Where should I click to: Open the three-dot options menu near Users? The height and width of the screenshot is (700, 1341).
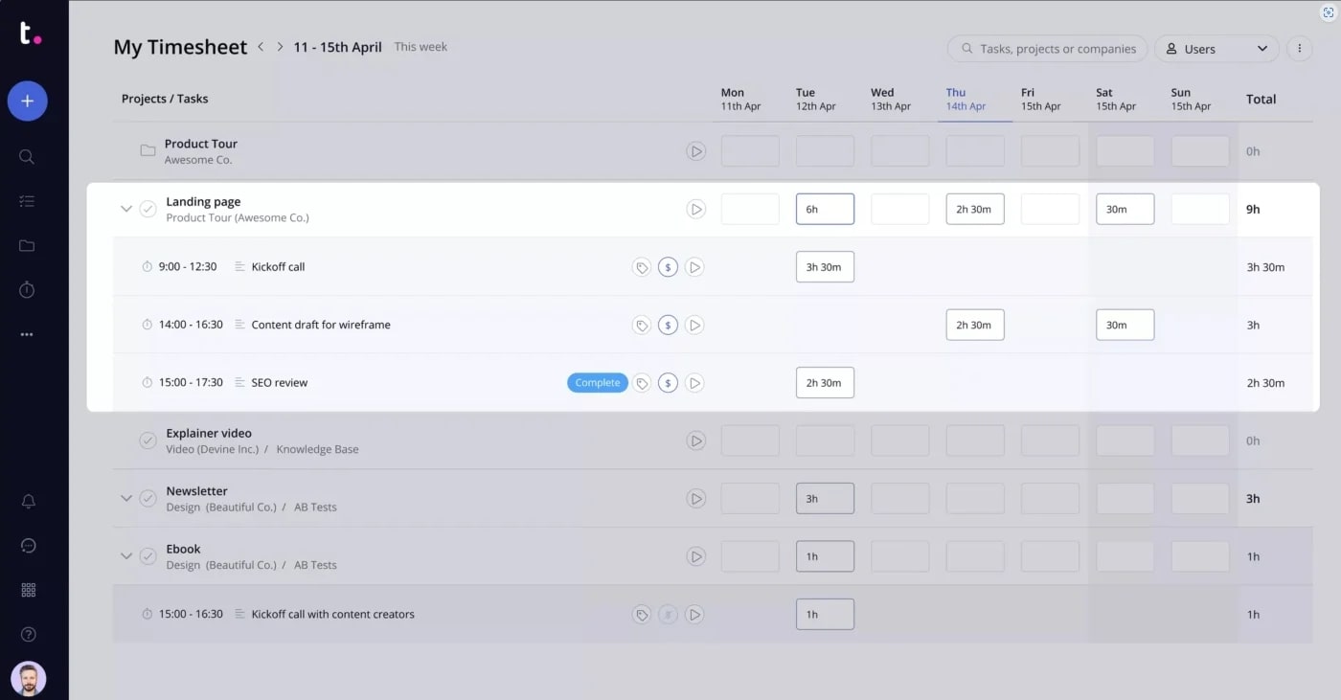1299,49
